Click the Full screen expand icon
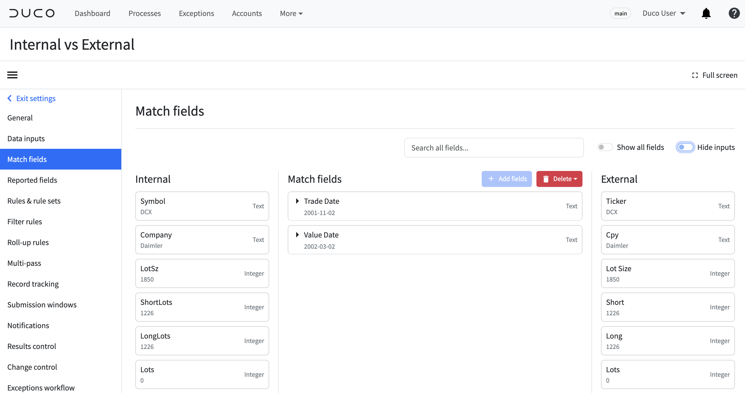The width and height of the screenshot is (745, 393). point(695,75)
